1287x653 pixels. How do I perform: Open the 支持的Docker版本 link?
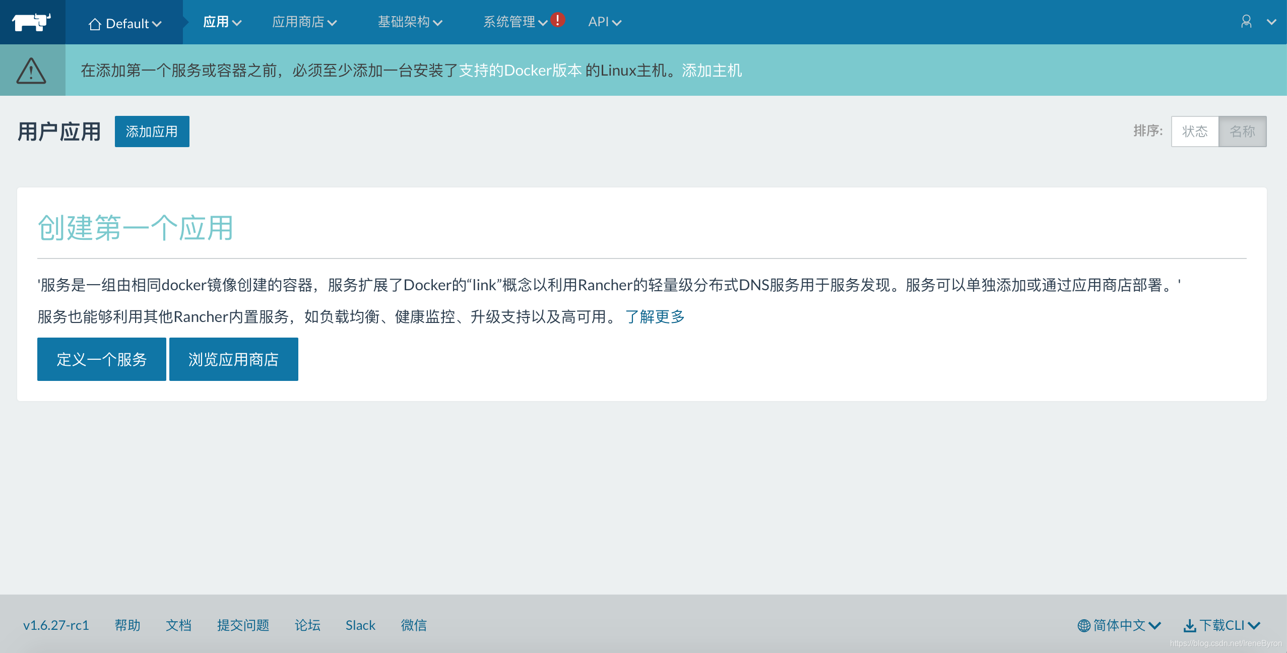521,71
